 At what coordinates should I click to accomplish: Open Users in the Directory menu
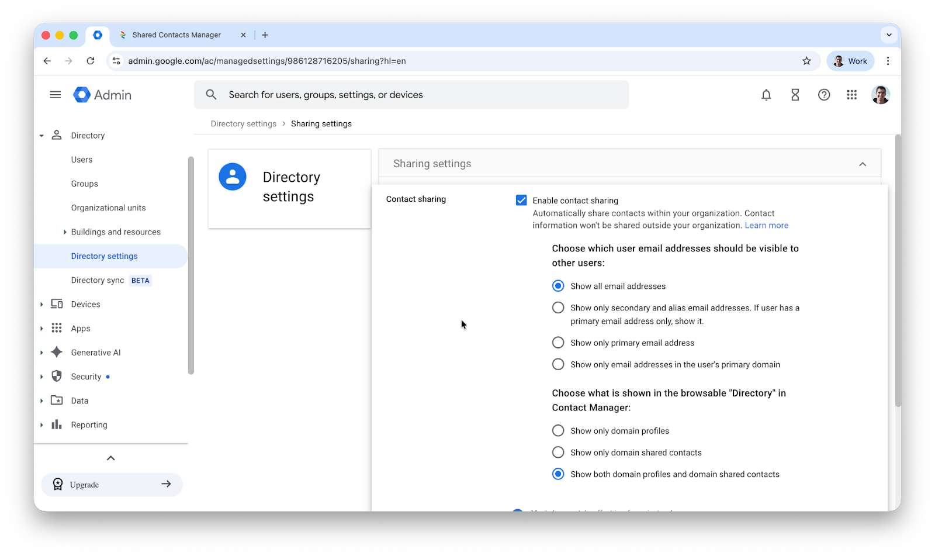(x=82, y=160)
